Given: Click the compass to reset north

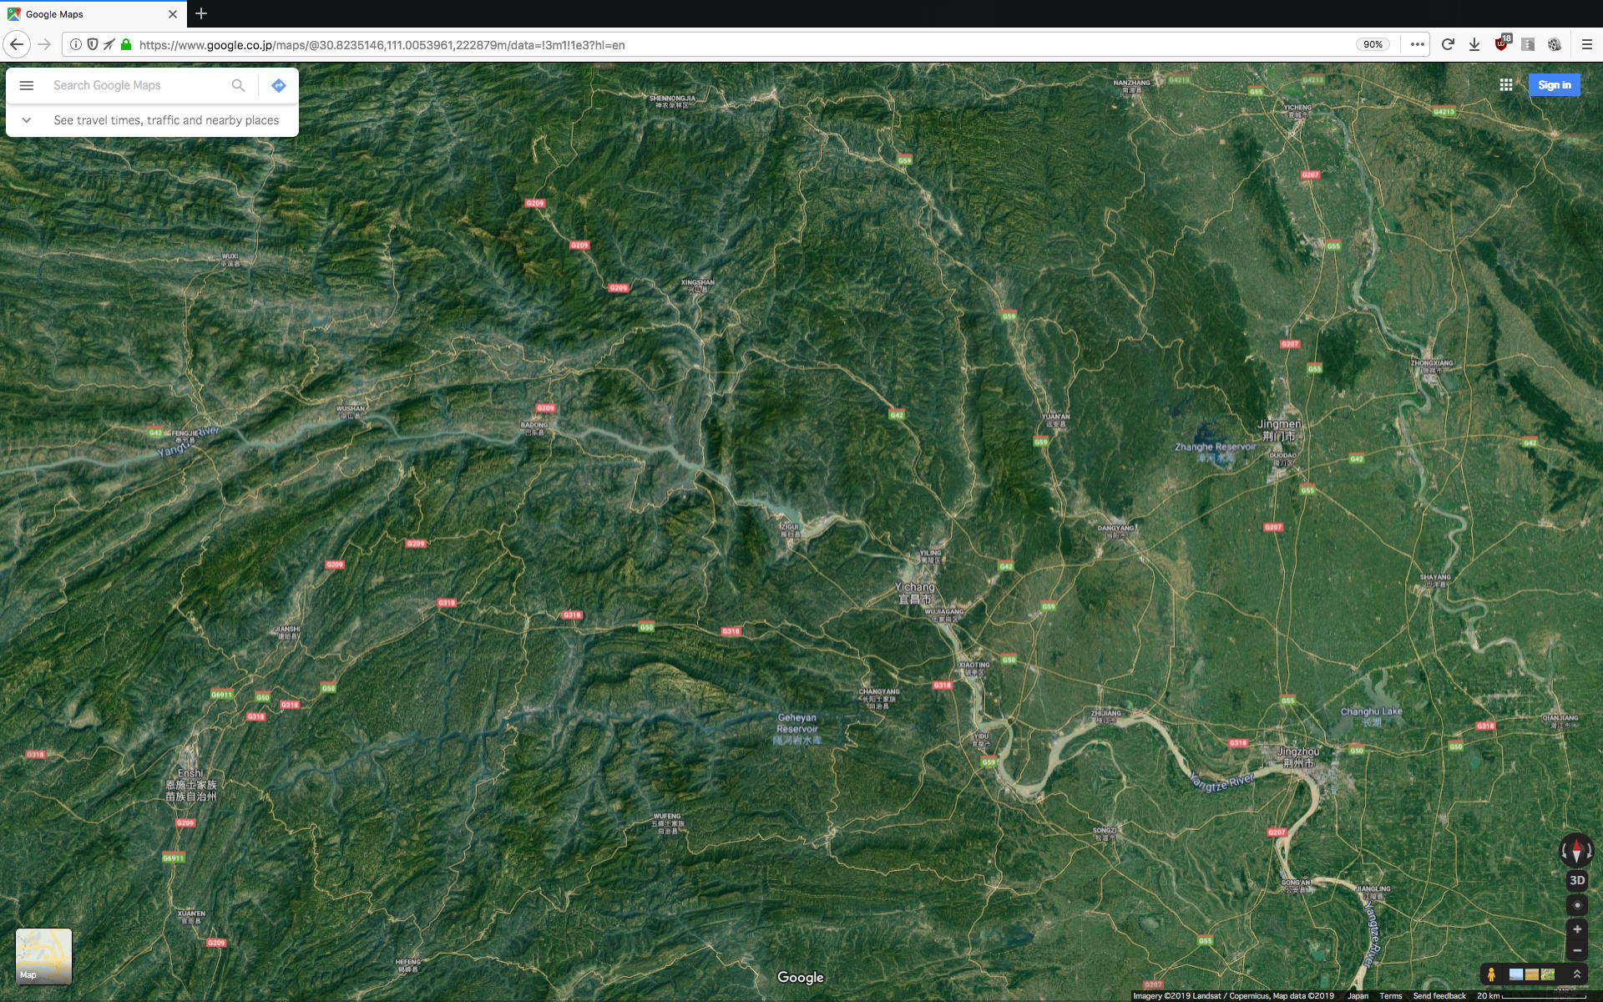Looking at the screenshot, I should click(1576, 851).
